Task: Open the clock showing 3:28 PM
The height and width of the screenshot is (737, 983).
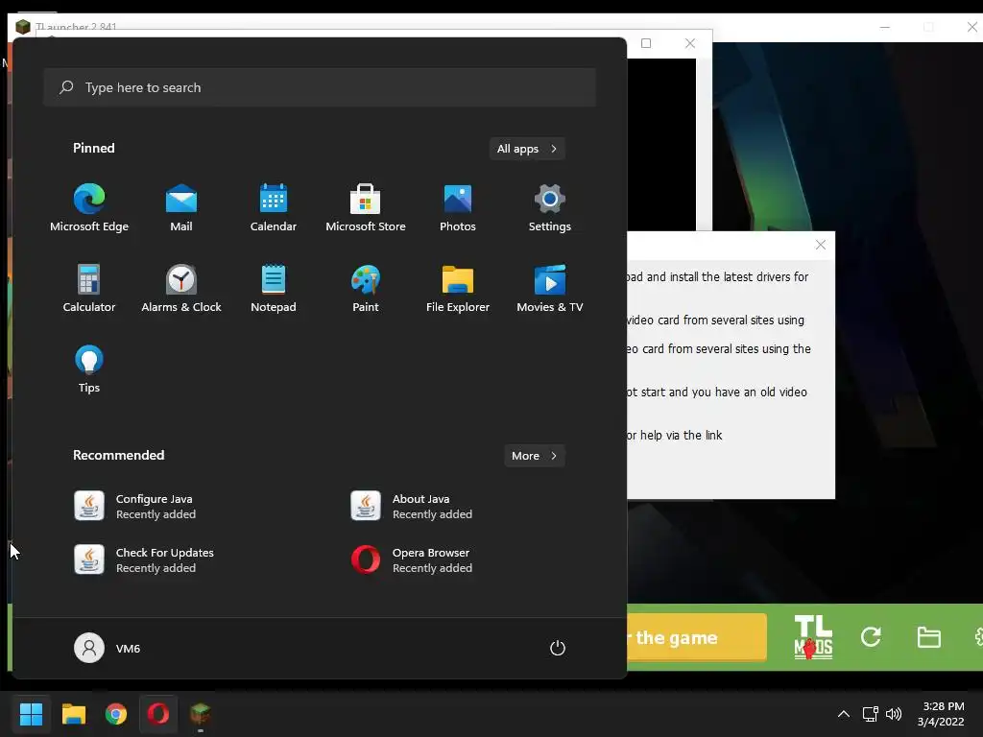Action: tap(943, 714)
